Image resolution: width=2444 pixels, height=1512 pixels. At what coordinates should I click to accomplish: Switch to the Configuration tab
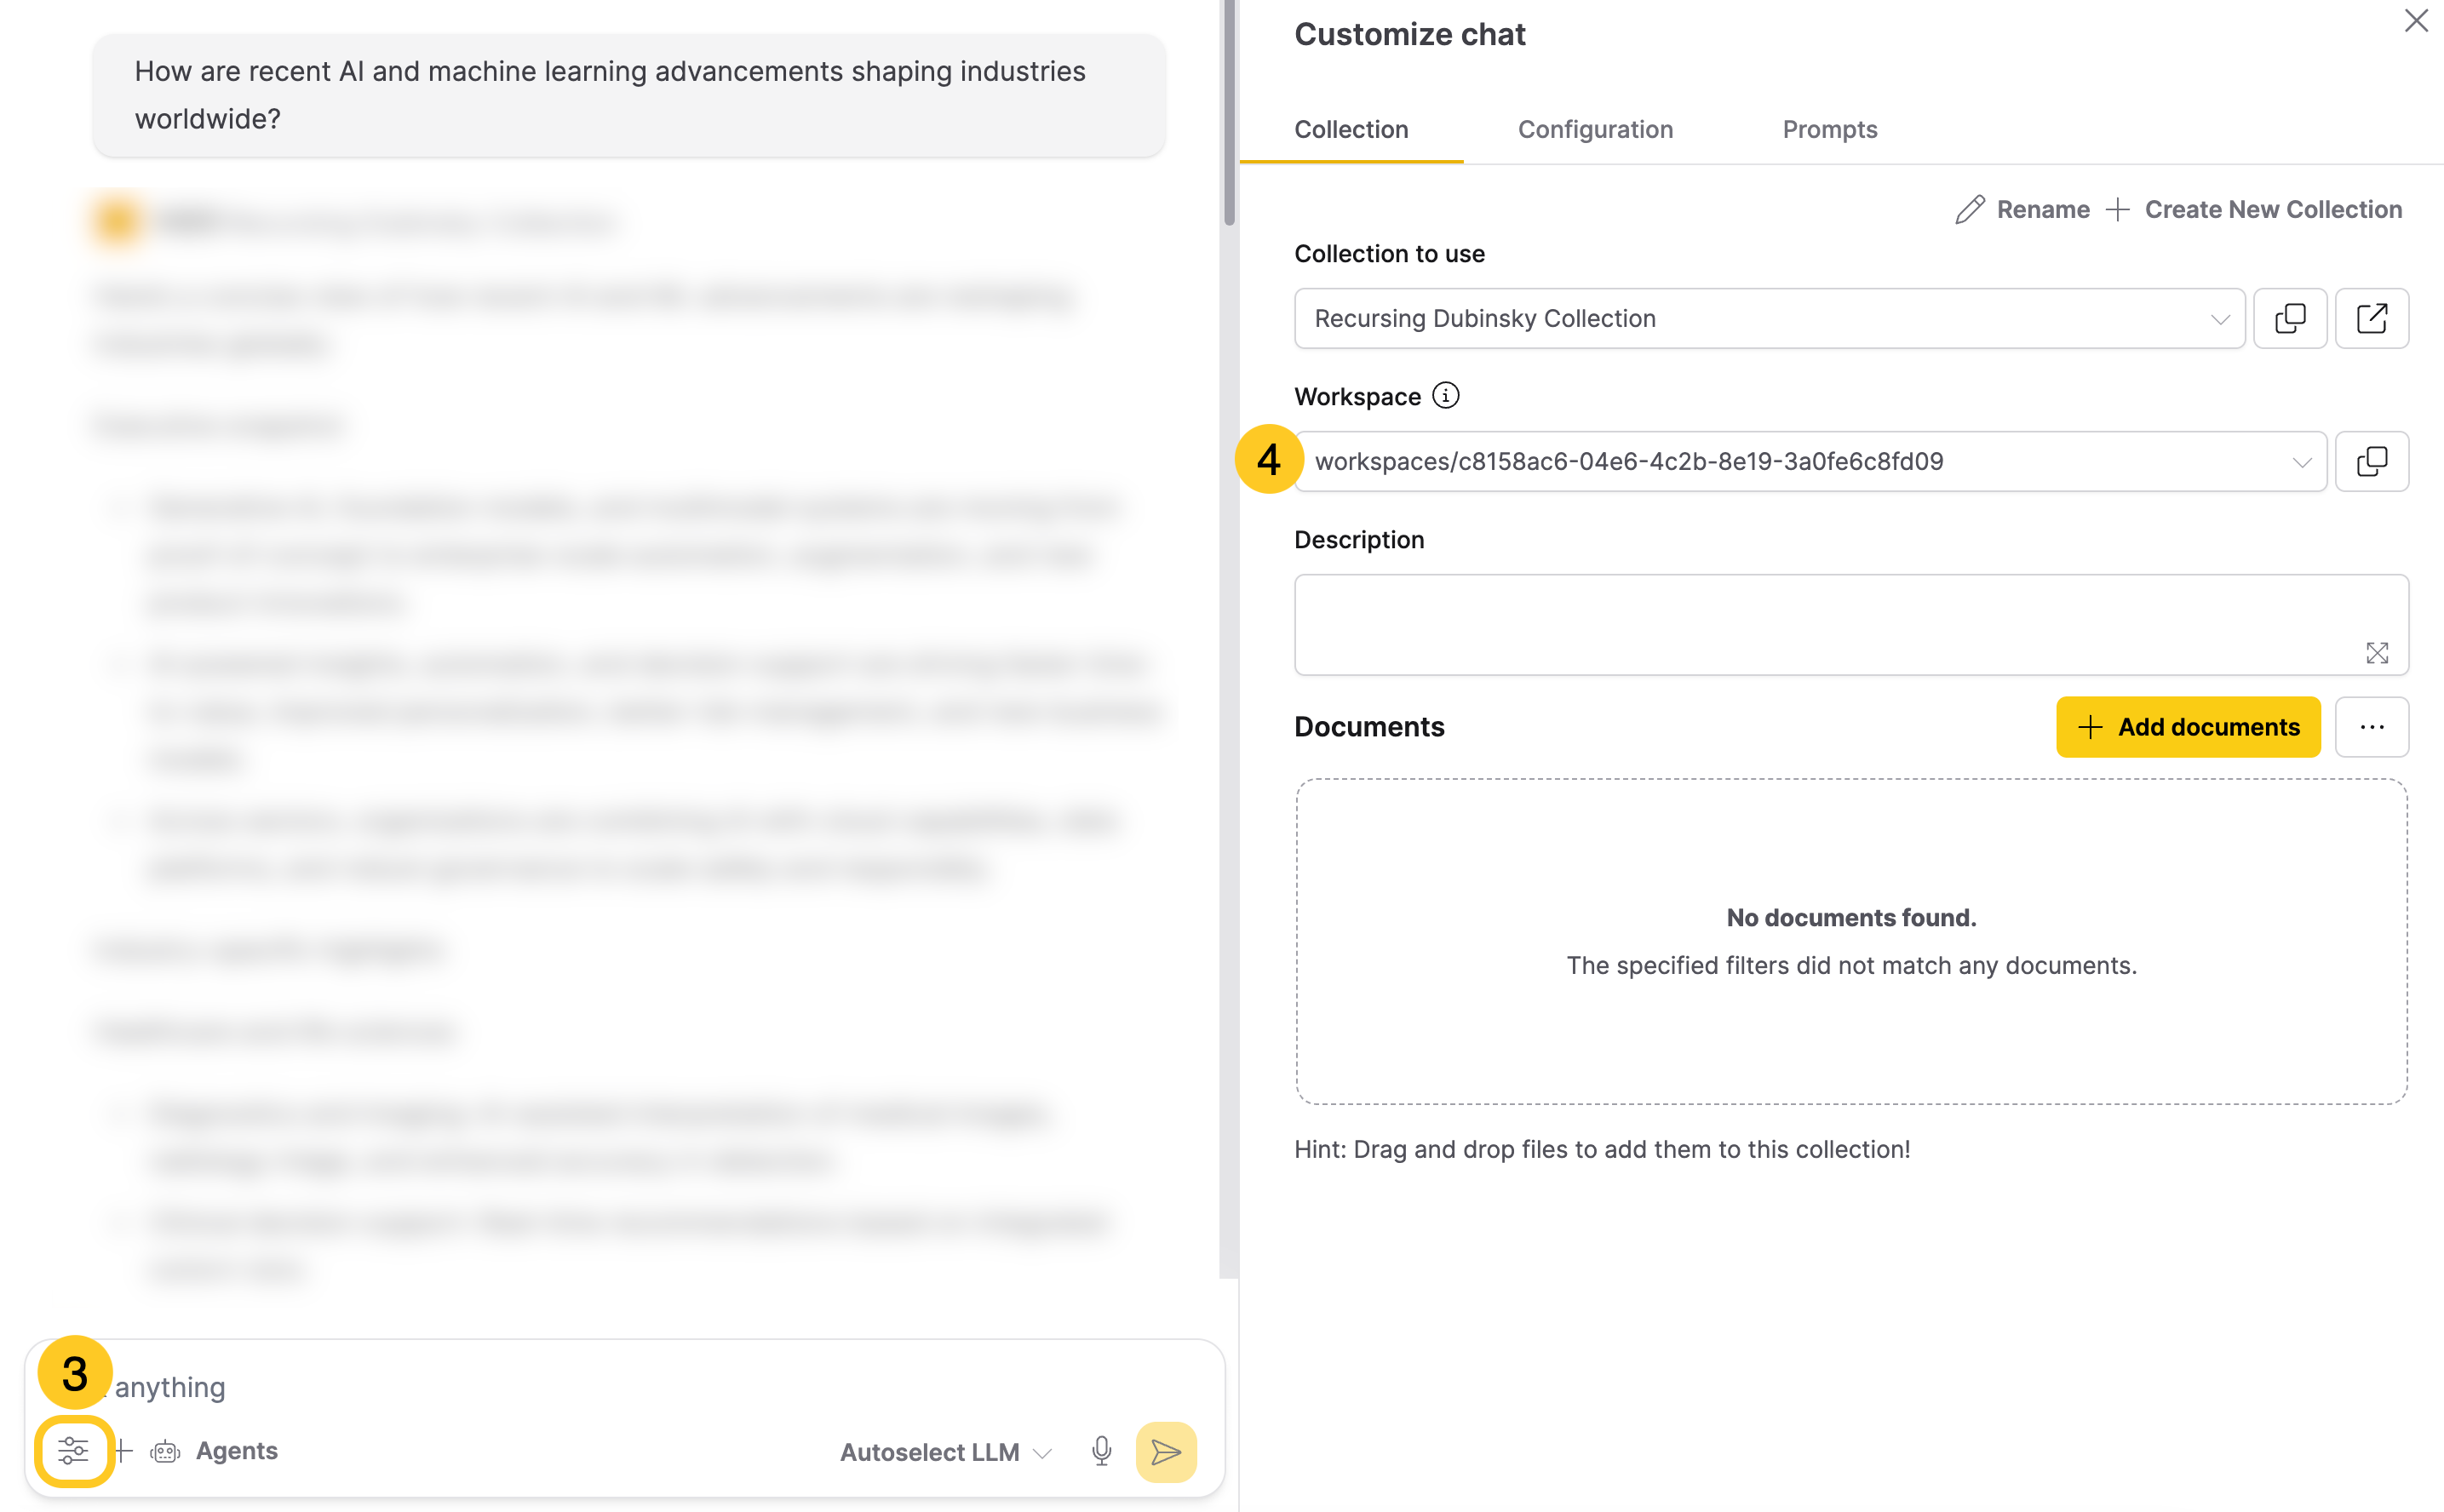click(x=1595, y=129)
